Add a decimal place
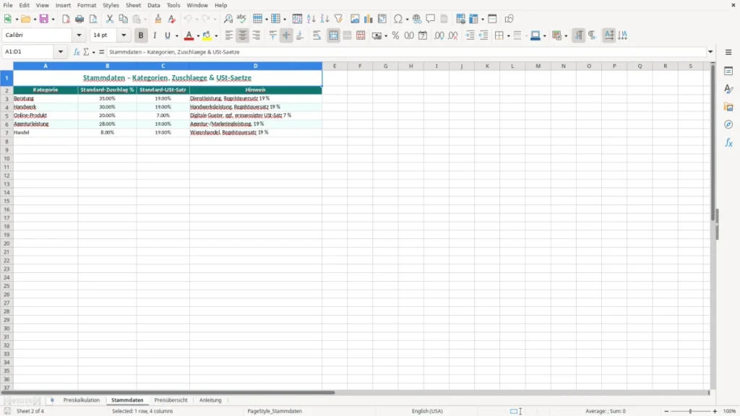This screenshot has width=740, height=416. (439, 35)
